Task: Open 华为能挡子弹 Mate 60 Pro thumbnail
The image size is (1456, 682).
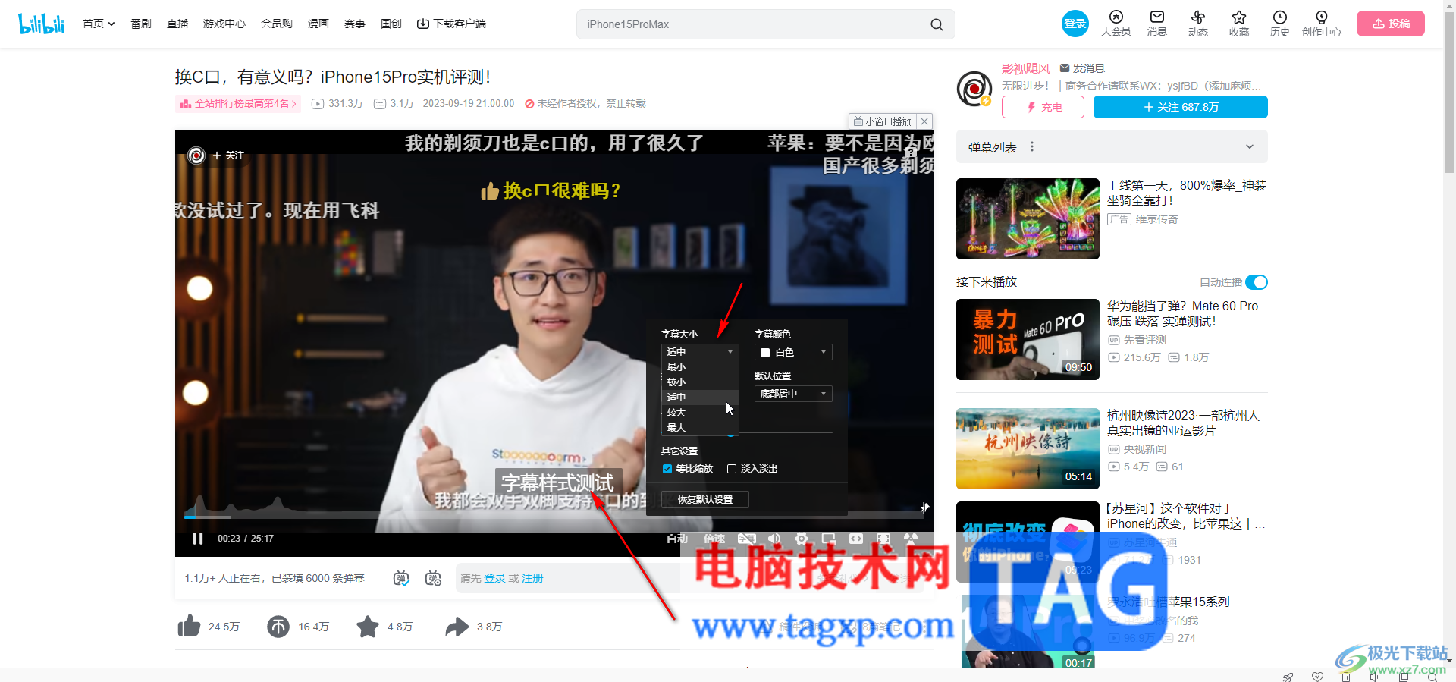Action: pos(1028,339)
